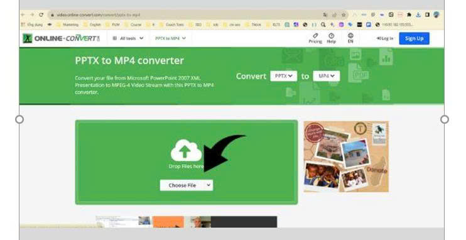Open the Course bookmarks folder
This screenshot has height=240, width=466.
[x=133, y=25]
